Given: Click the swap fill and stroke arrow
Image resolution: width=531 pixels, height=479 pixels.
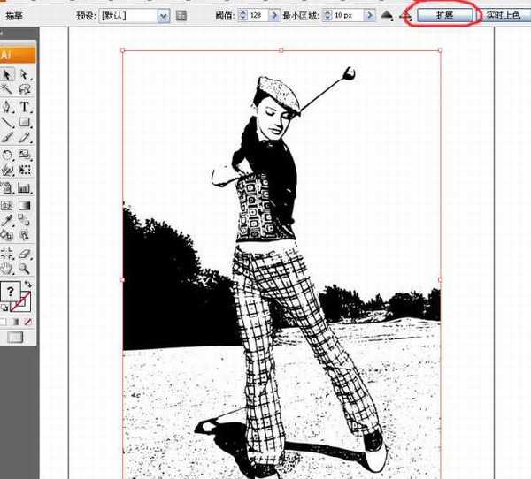Looking at the screenshot, I should click(28, 285).
